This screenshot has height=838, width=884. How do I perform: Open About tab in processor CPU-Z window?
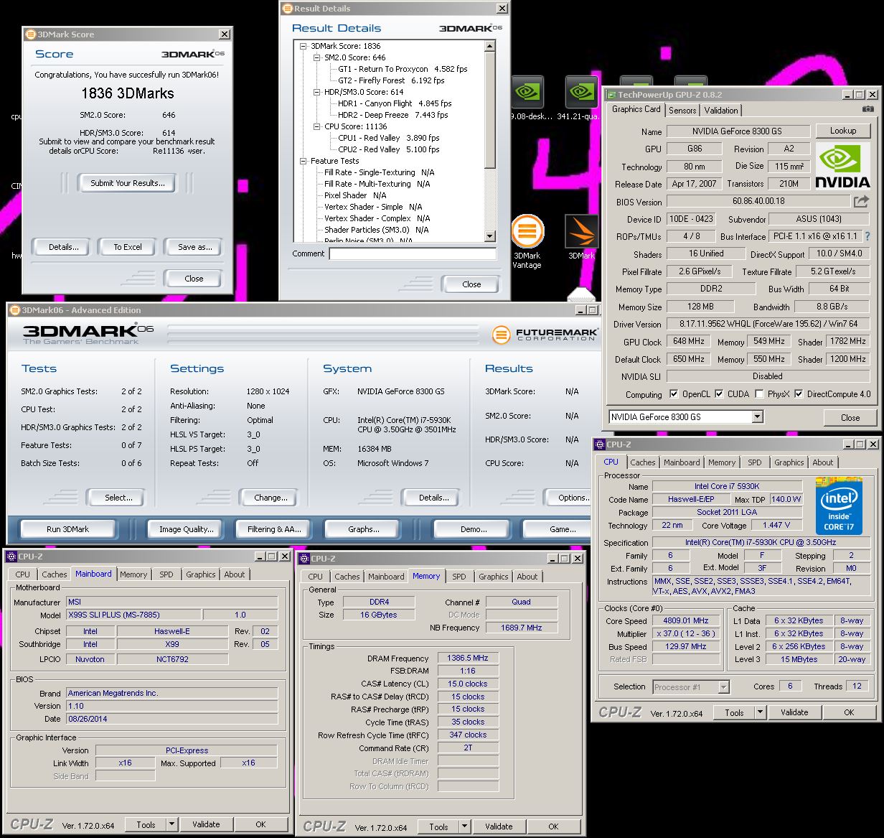[823, 462]
